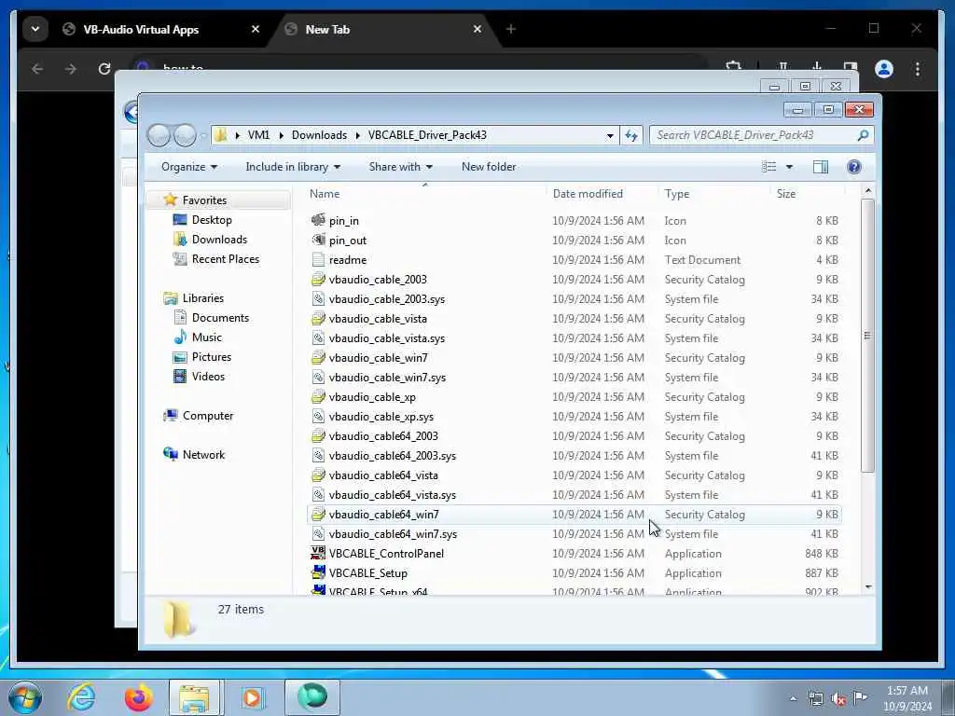955x716 pixels.
Task: Click the pin_in icon file
Action: point(318,220)
